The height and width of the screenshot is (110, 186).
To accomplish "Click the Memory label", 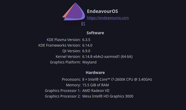I will (73, 85).
